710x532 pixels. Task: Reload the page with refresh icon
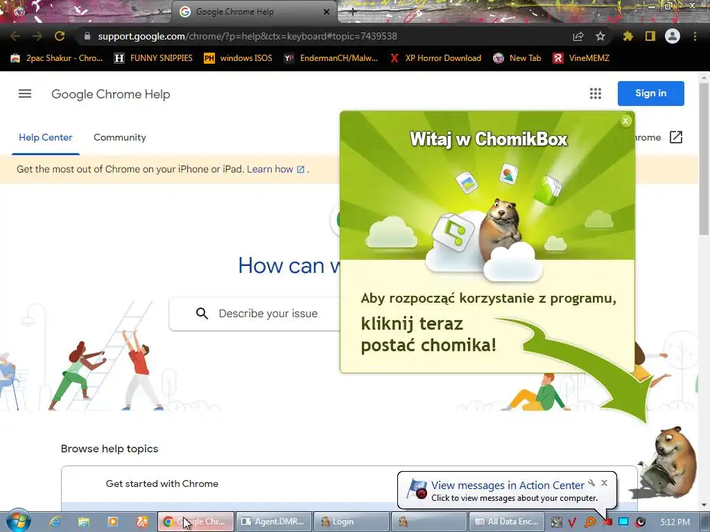(60, 36)
